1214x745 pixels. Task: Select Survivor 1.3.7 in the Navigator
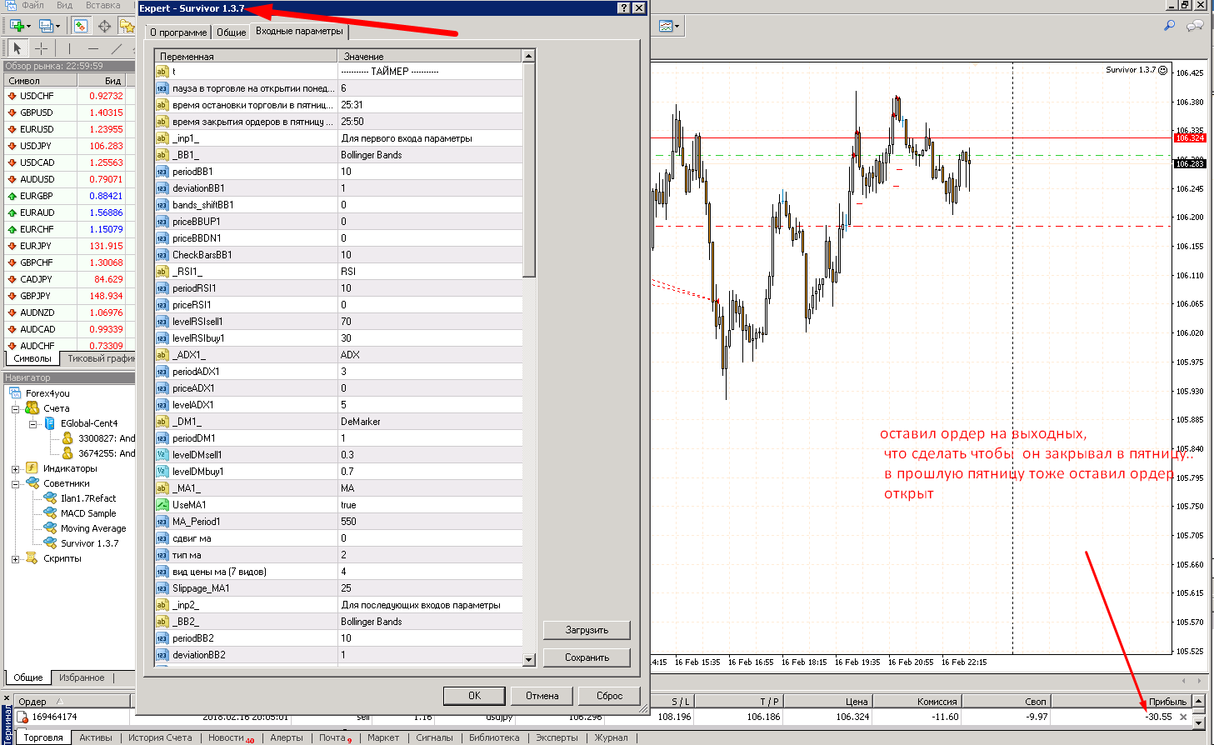89,543
